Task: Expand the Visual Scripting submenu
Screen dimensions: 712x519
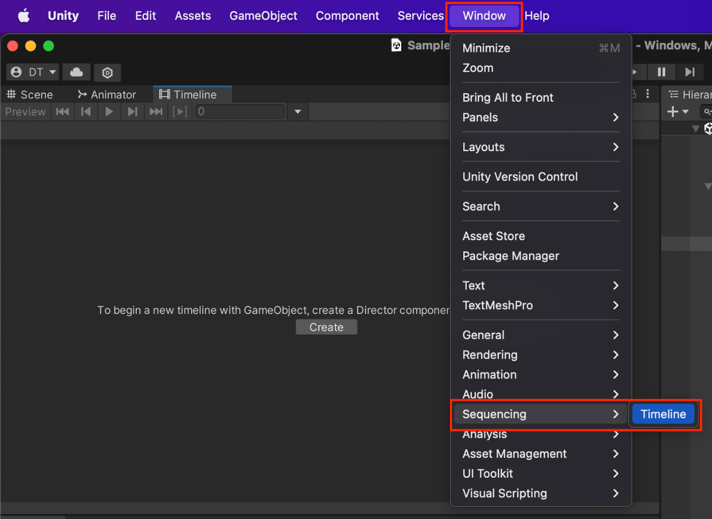Action: tap(541, 494)
